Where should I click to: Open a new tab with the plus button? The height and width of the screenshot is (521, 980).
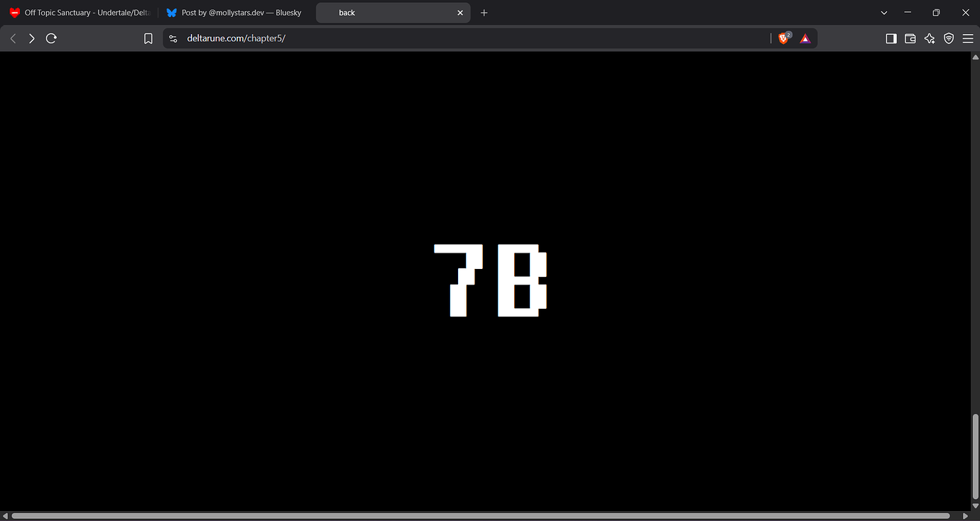[x=484, y=13]
